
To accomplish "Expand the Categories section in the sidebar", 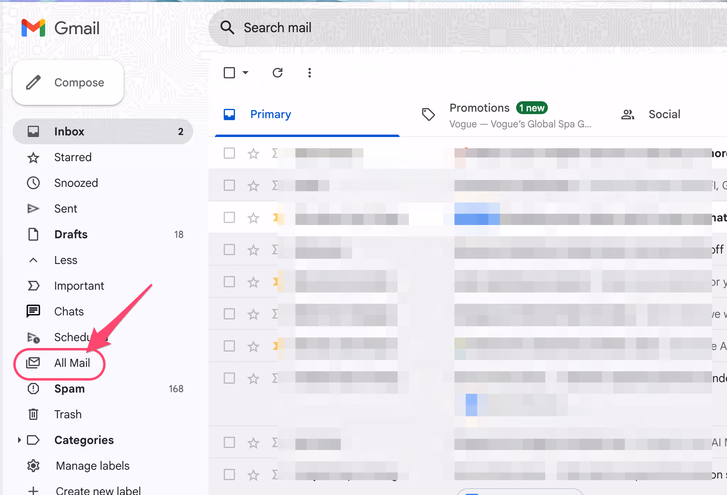I will coord(19,440).
